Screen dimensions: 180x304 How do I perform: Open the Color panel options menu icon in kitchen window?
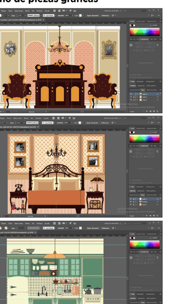pyautogui.click(x=160, y=234)
